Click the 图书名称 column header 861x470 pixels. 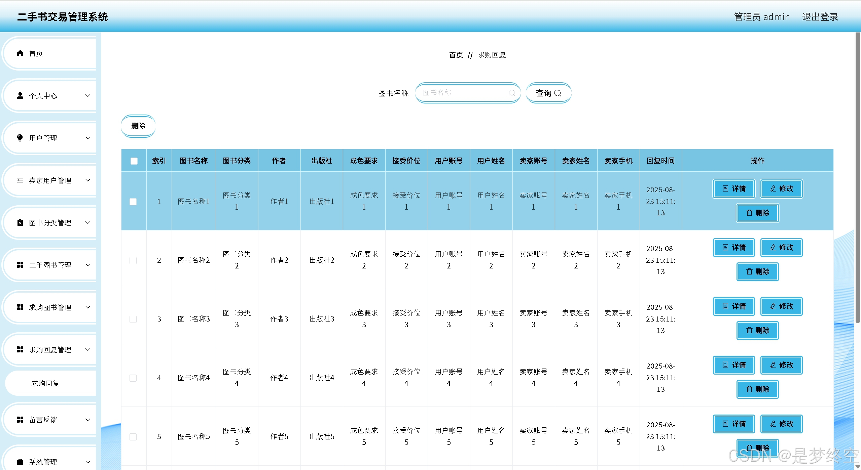pyautogui.click(x=193, y=161)
